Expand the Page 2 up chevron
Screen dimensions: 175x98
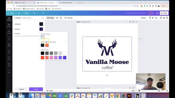click(x=123, y=88)
